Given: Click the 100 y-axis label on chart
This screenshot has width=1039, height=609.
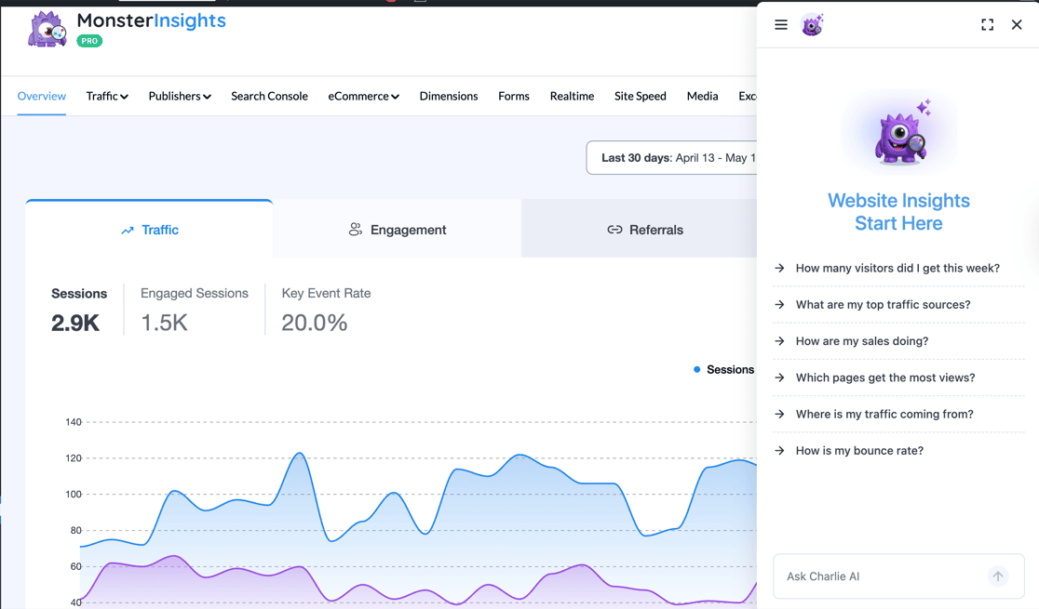Looking at the screenshot, I should [x=74, y=494].
